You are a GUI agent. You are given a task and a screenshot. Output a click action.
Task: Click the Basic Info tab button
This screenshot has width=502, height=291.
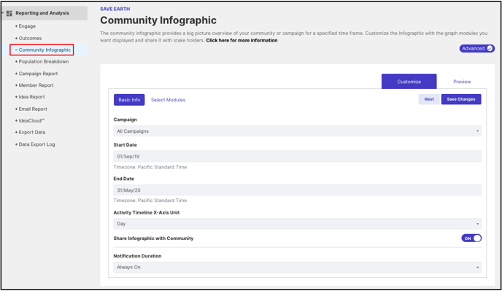[129, 100]
